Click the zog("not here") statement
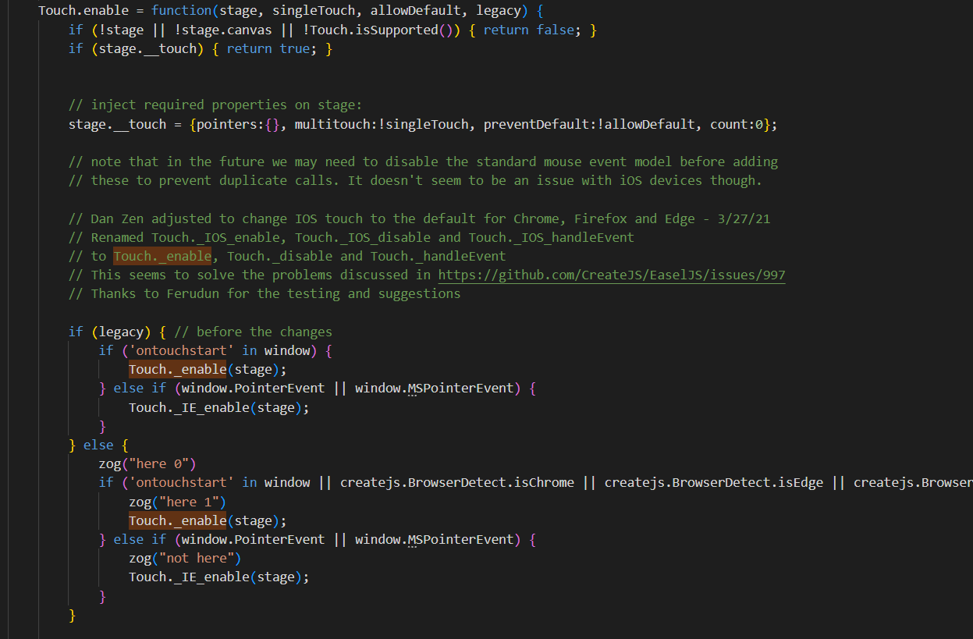The width and height of the screenshot is (973, 639). 185,558
